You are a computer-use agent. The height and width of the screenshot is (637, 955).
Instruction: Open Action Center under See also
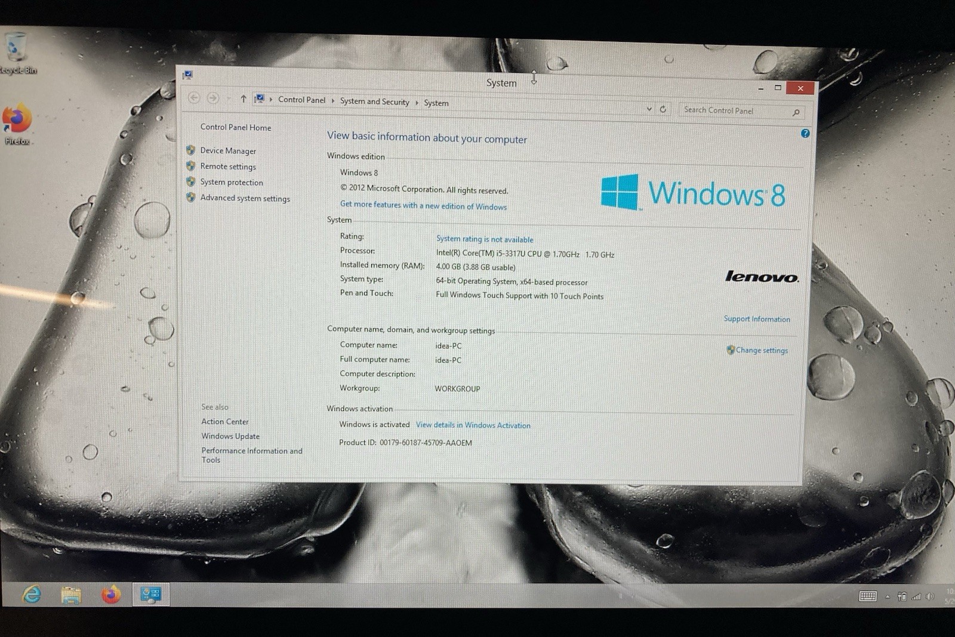pyautogui.click(x=224, y=421)
